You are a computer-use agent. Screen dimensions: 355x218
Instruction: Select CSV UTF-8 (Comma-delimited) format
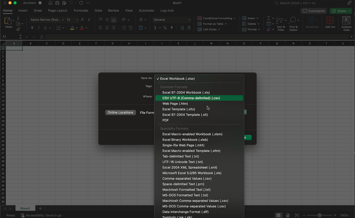click(x=199, y=98)
